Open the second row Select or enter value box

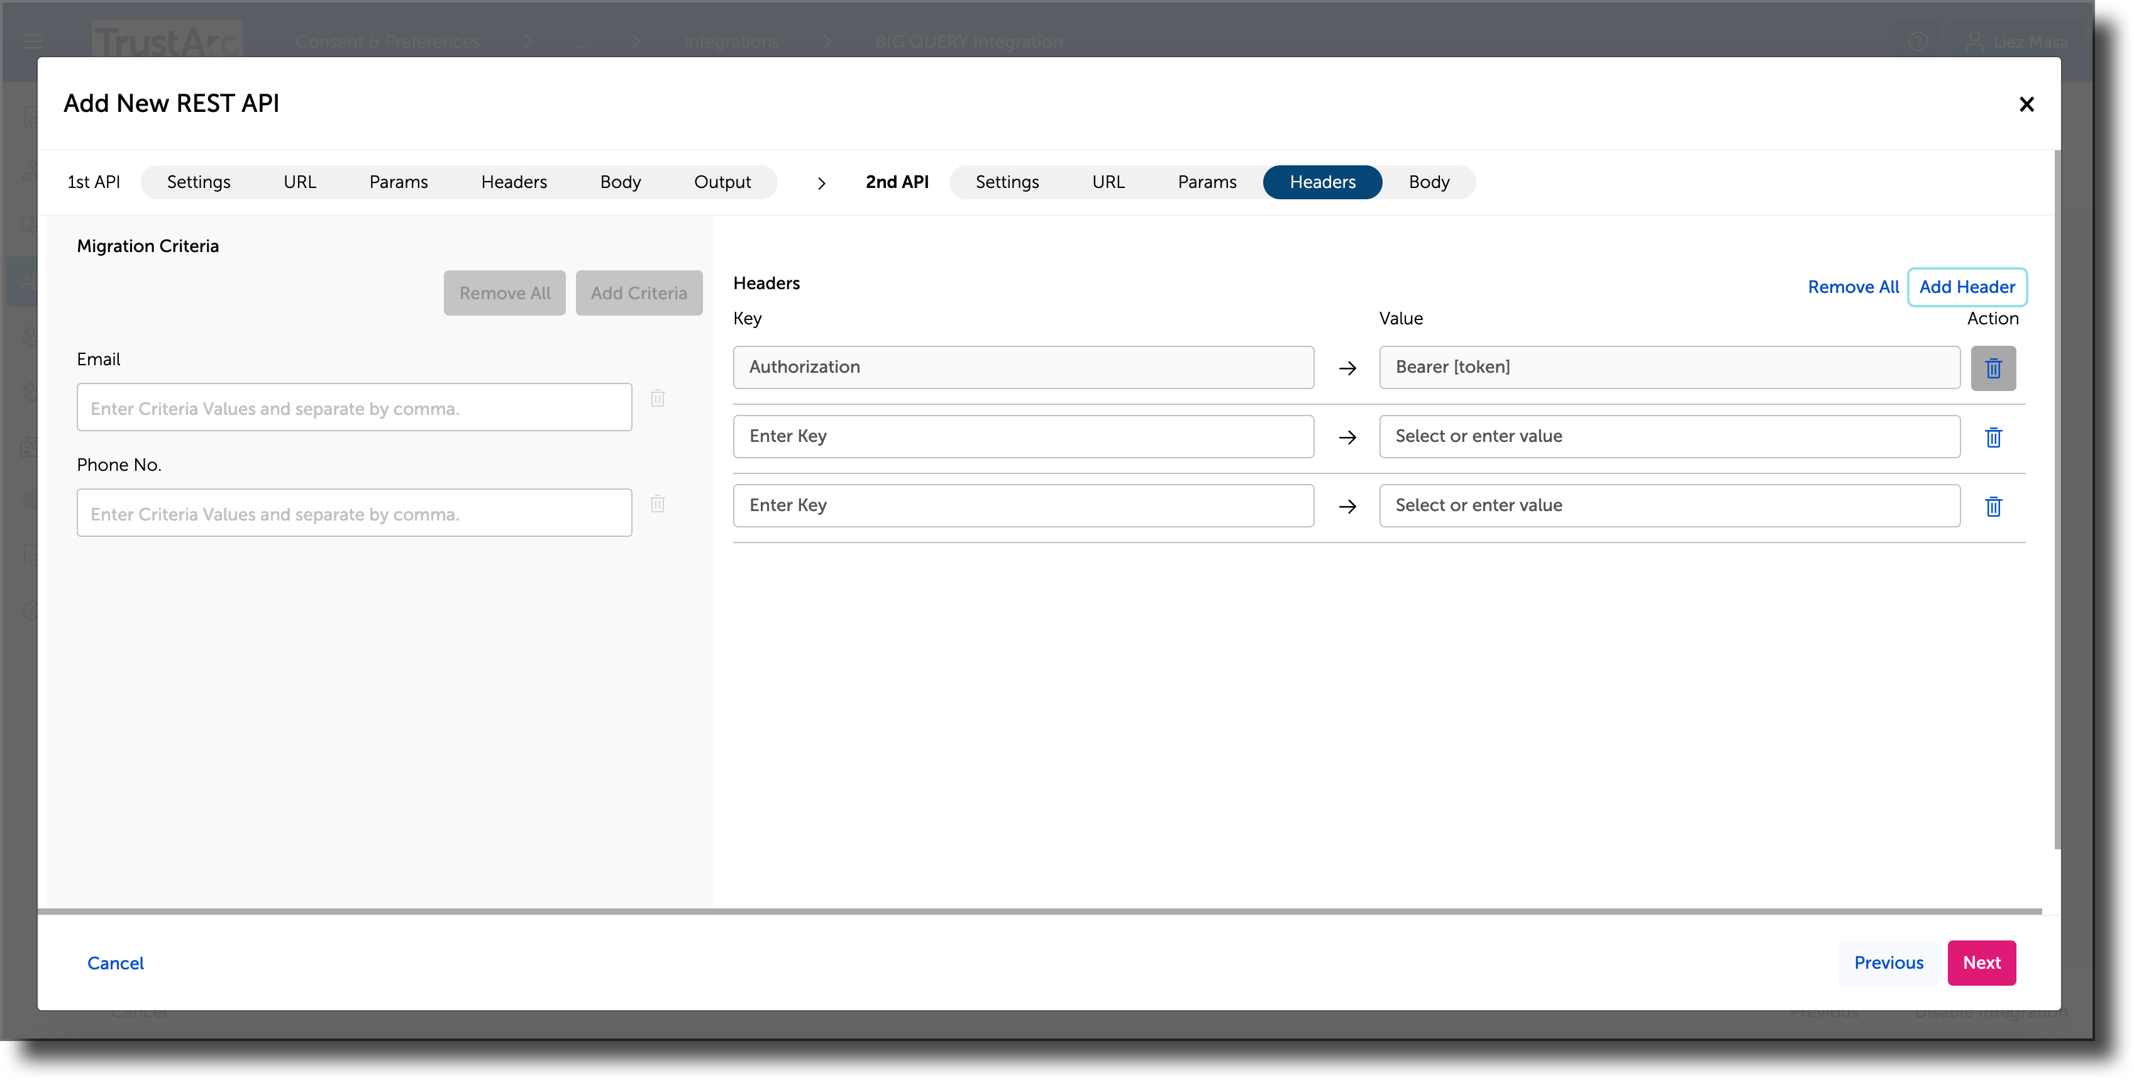point(1669,436)
